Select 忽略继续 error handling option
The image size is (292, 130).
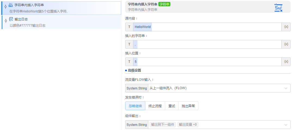pyautogui.click(x=135, y=106)
